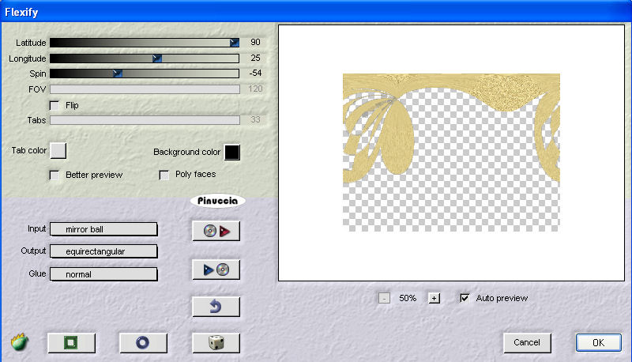
Task: Click the green square frame button
Action: (x=71, y=343)
